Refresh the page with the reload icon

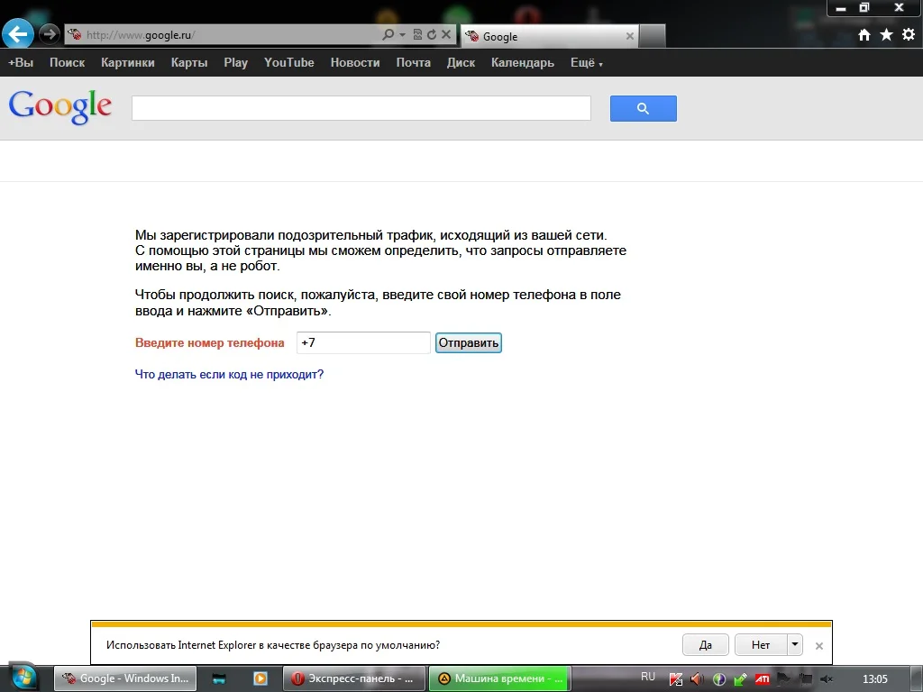coord(432,35)
